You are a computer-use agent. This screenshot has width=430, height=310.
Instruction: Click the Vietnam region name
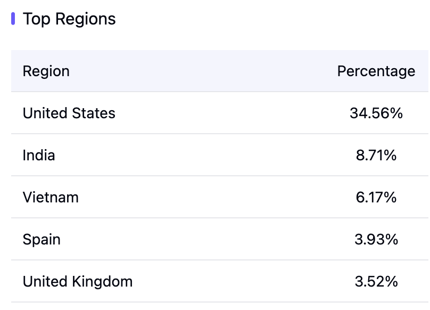click(51, 197)
